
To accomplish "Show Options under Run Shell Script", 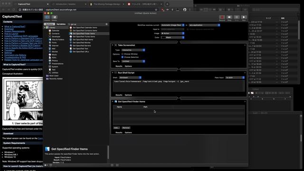I will tap(128, 95).
